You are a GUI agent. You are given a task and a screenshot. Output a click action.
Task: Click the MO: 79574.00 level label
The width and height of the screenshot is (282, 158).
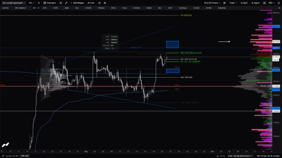point(186,78)
